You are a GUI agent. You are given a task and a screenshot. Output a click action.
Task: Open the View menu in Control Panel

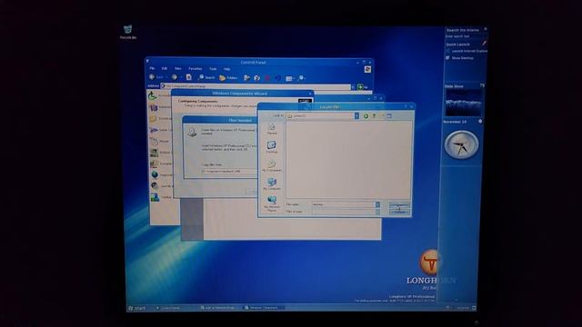(178, 69)
